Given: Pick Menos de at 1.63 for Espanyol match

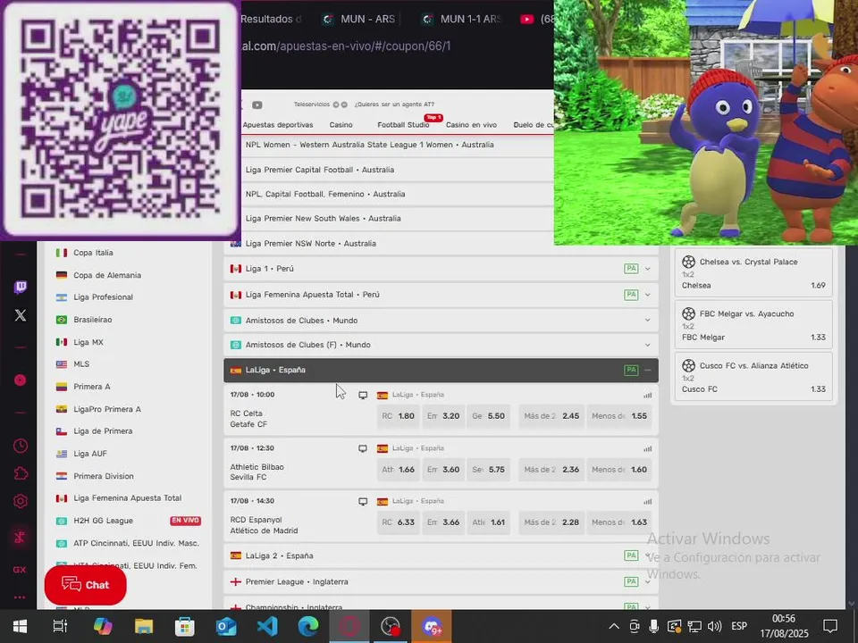Looking at the screenshot, I should click(x=619, y=522).
